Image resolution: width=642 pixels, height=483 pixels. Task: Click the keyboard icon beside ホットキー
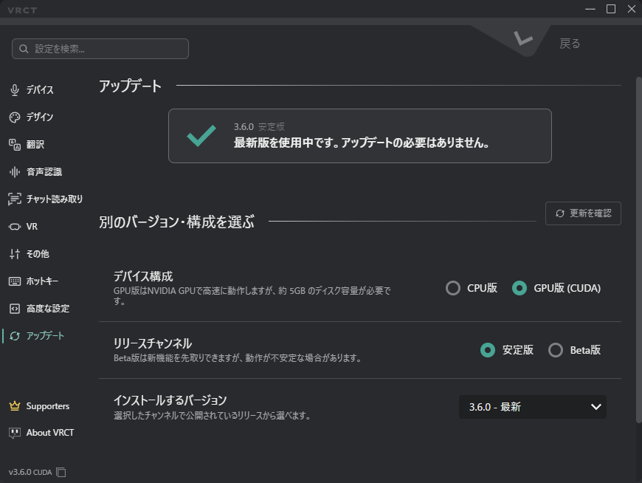click(15, 281)
